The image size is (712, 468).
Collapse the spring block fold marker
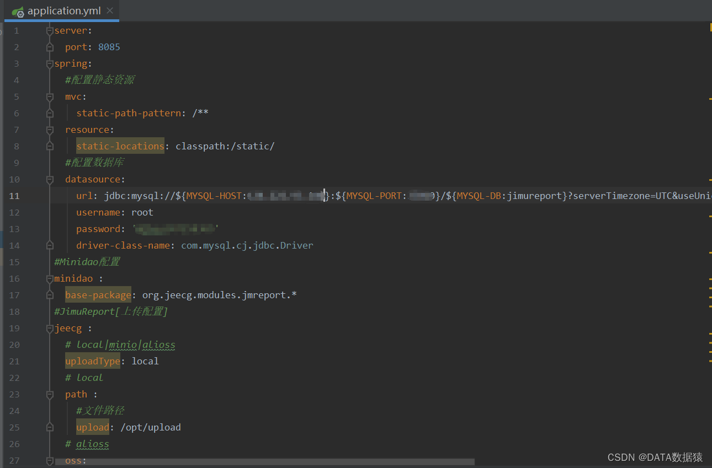click(50, 64)
